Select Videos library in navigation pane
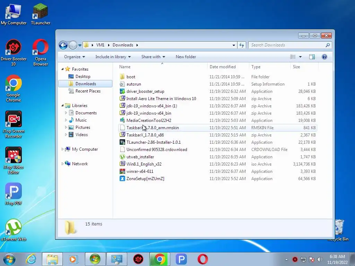 [81, 135]
